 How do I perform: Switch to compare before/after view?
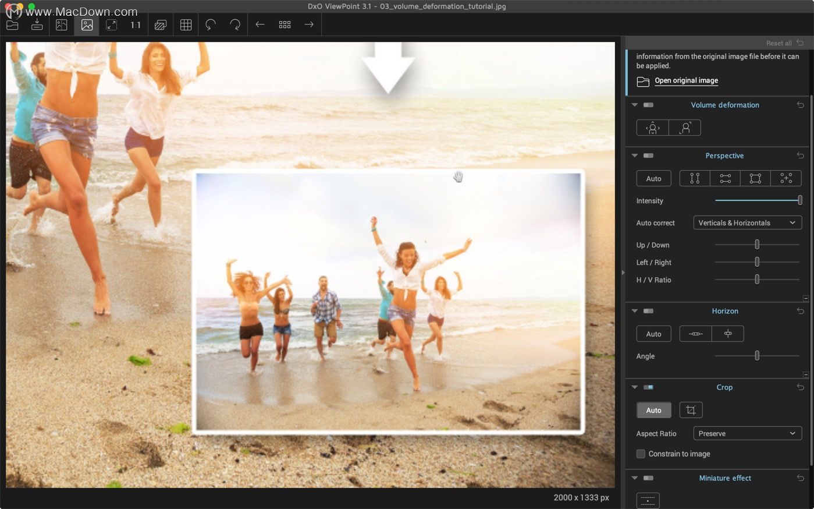click(61, 25)
